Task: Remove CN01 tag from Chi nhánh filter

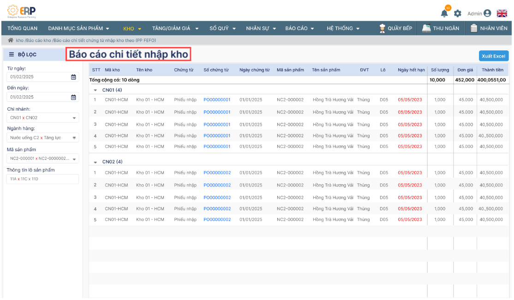Action: pyautogui.click(x=23, y=118)
